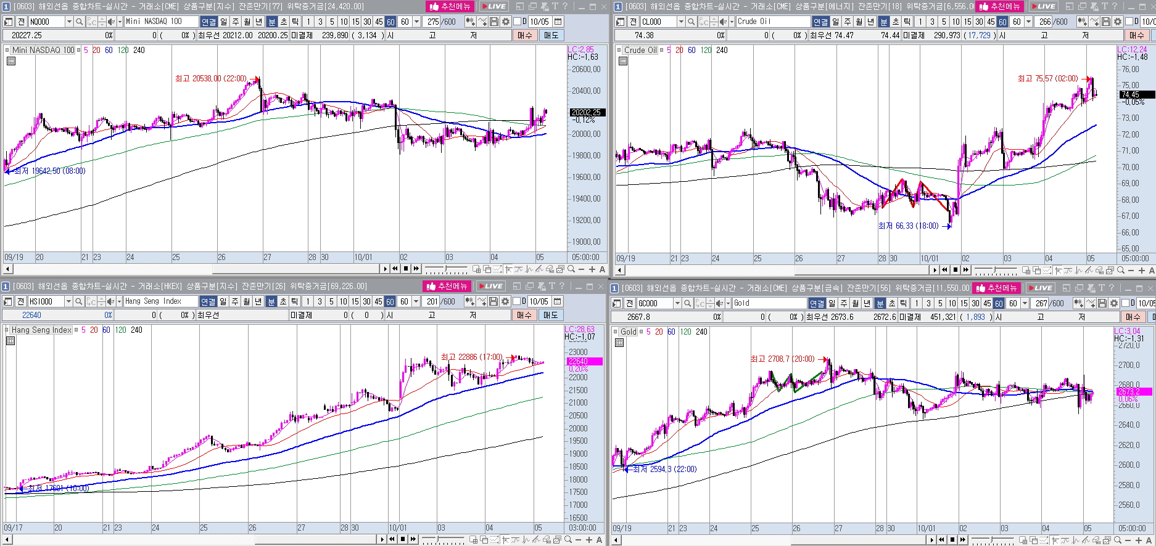Open 추천메뉴 in Mini NASDAQ 100 window
Viewport: 1156px width, 546px height.
[450, 6]
